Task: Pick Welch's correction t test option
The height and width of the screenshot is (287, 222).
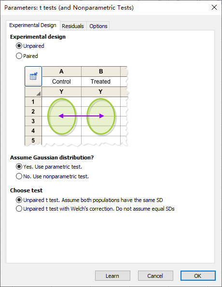Action: 95,209
